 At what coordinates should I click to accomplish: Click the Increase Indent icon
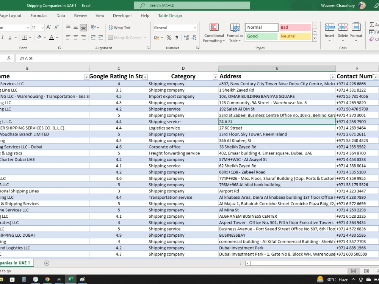(101, 37)
